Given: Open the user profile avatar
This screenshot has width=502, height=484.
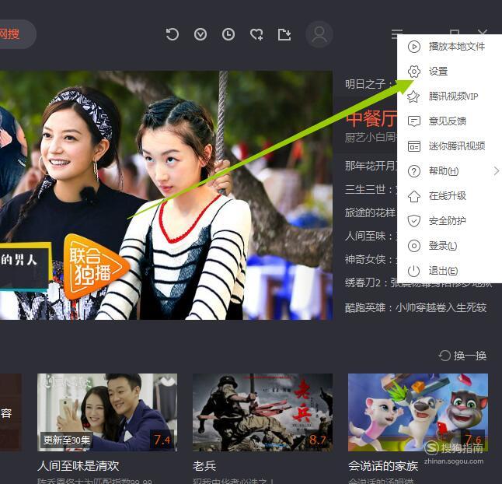Looking at the screenshot, I should pos(319,34).
